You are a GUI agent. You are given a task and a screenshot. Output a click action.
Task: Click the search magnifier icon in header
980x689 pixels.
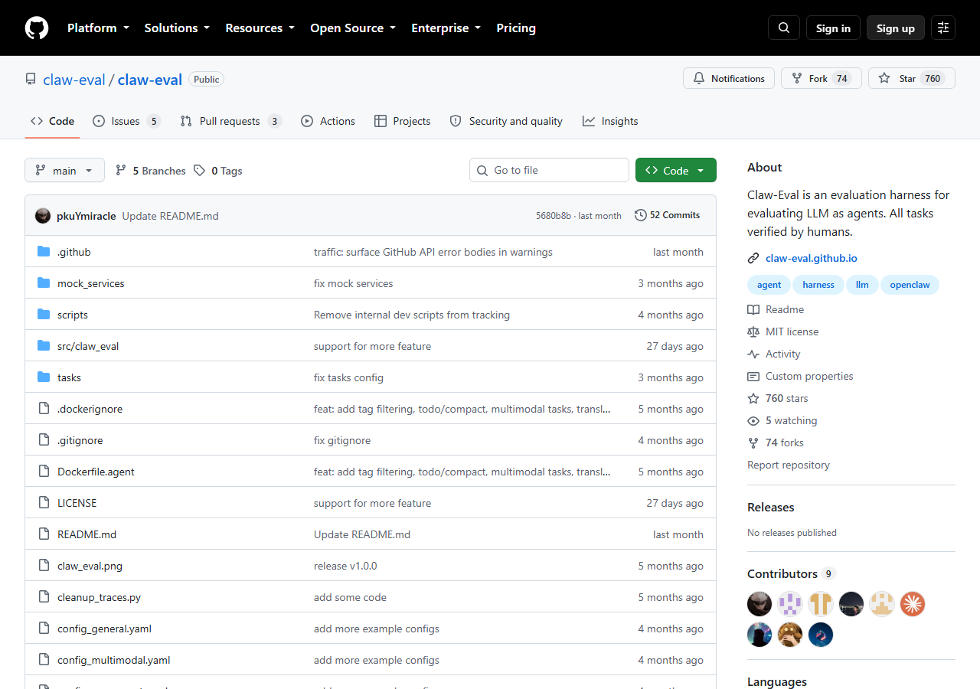[x=784, y=28]
